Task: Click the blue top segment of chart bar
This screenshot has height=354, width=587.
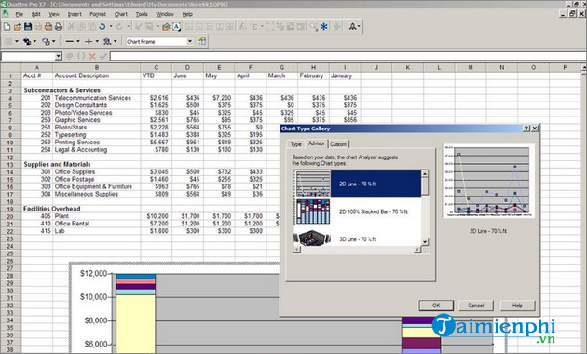Action: 135,277
